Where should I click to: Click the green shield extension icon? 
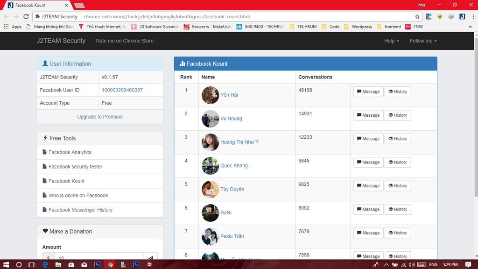tap(440, 16)
